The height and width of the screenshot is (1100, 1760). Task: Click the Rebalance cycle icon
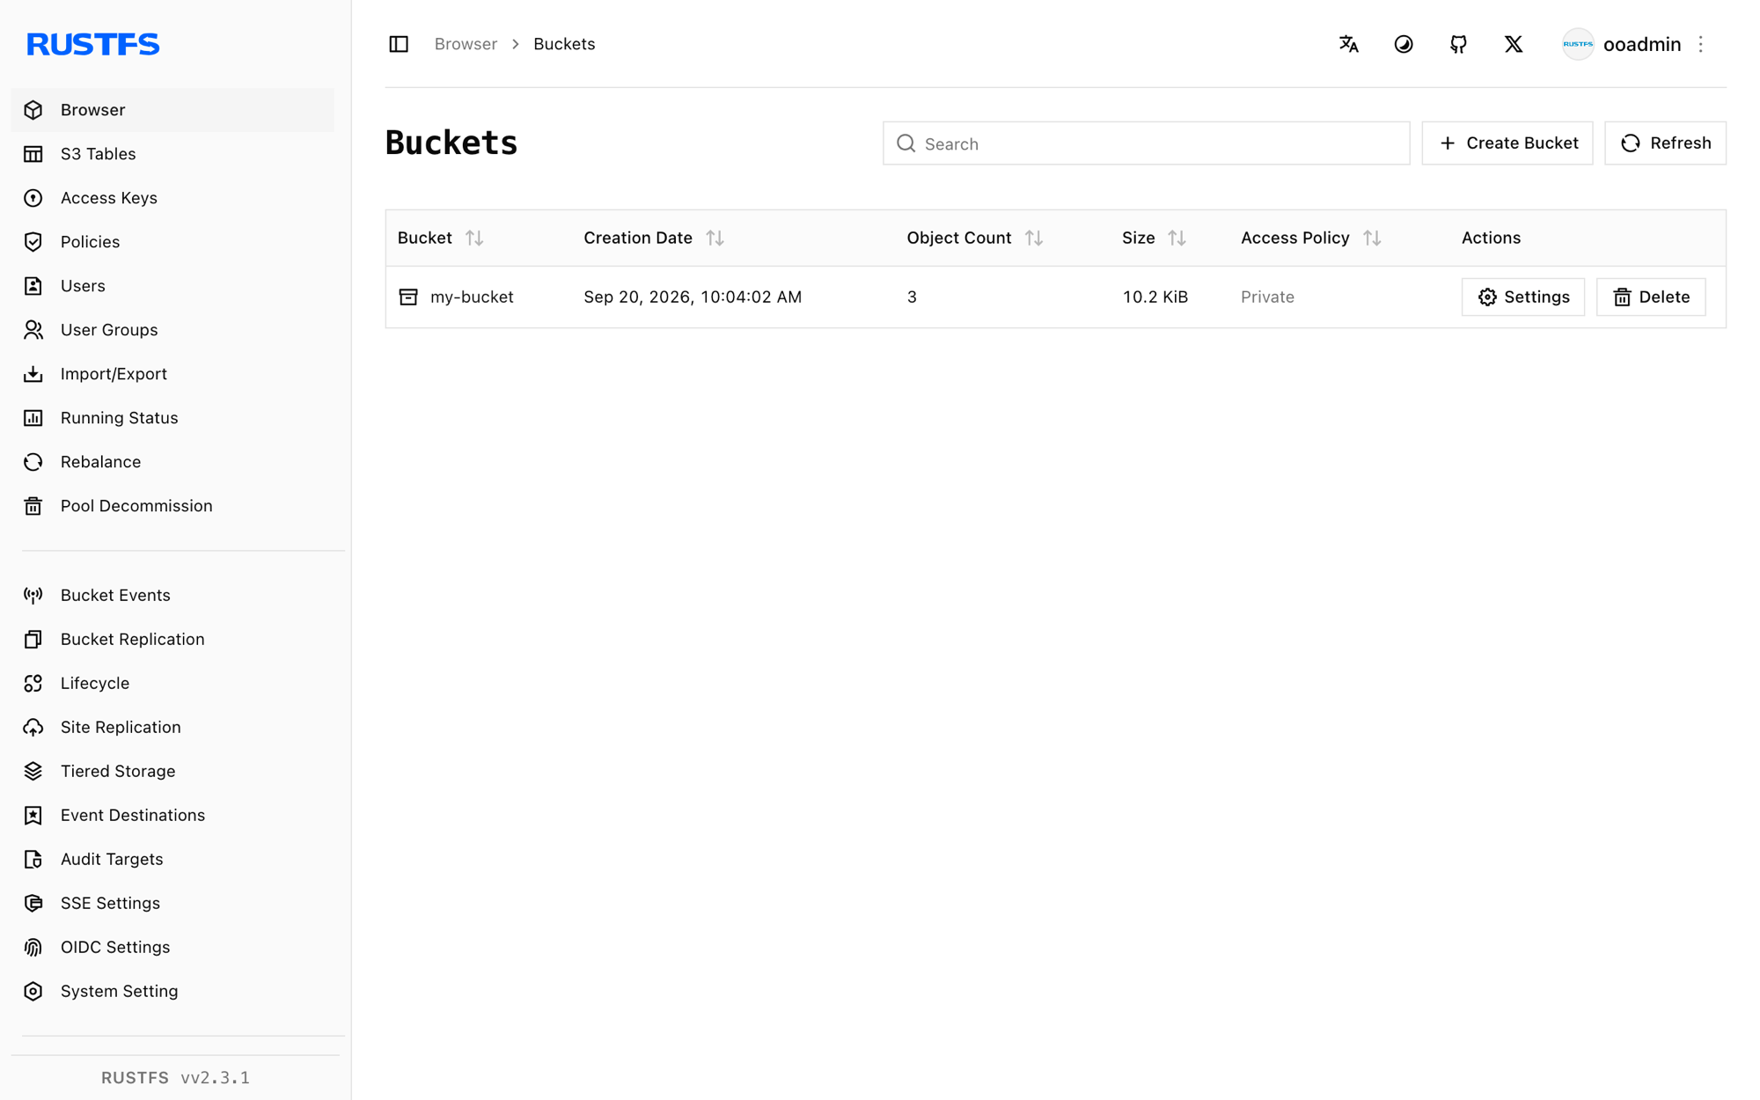pyautogui.click(x=33, y=462)
